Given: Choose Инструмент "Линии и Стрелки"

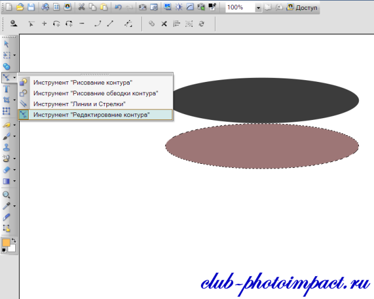Looking at the screenshot, I should coord(95,104).
